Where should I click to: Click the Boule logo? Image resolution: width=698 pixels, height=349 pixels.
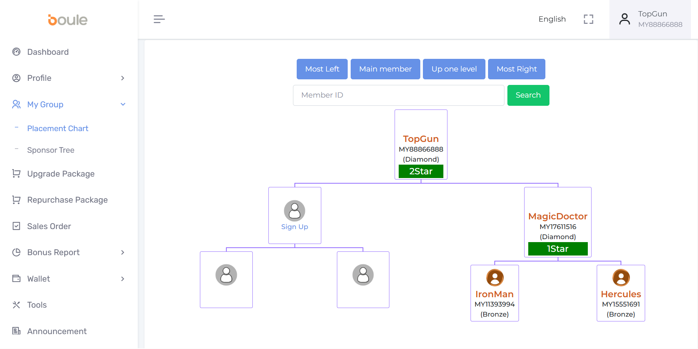[68, 20]
